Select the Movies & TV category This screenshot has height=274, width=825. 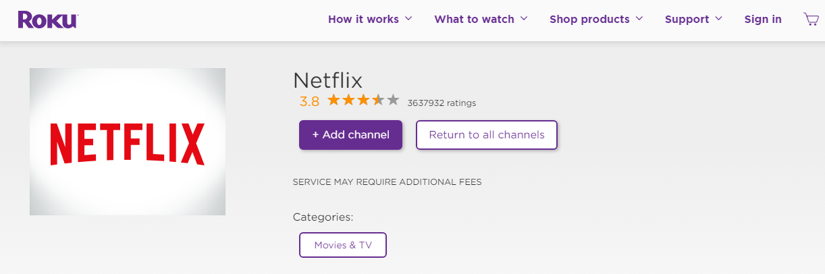pos(343,245)
